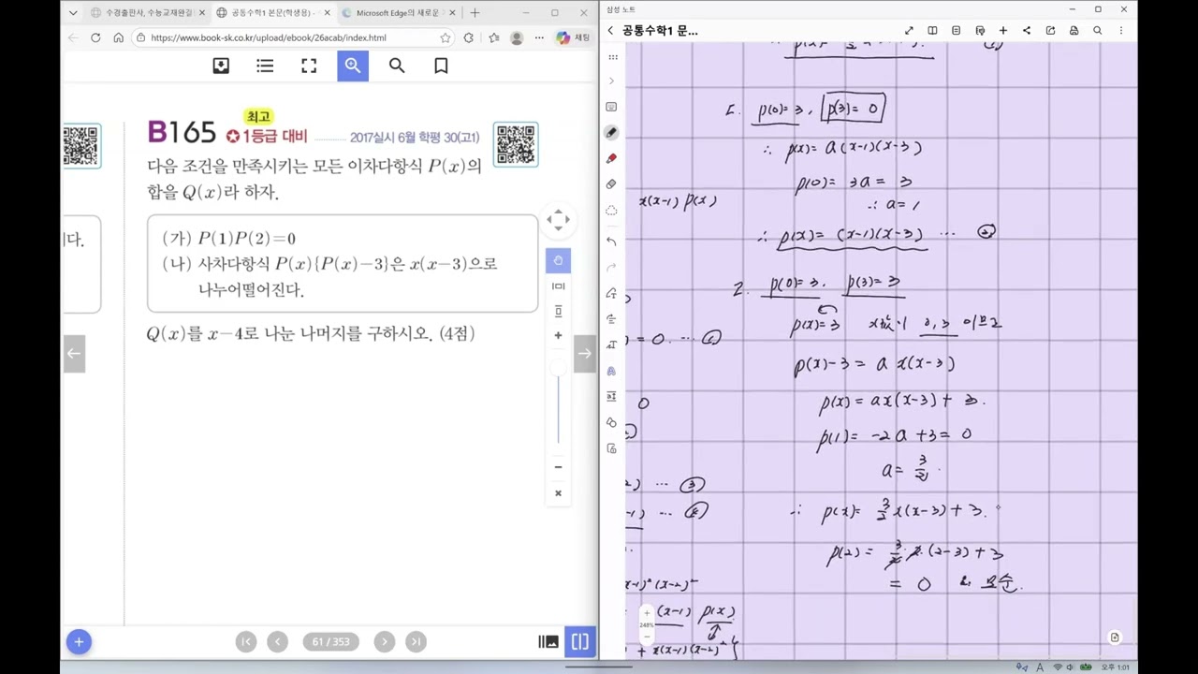This screenshot has height=674, width=1198.
Task: Select the Lasso selection tool
Action: [x=612, y=211]
